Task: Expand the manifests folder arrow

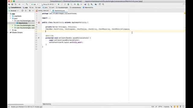Action: click(11, 16)
